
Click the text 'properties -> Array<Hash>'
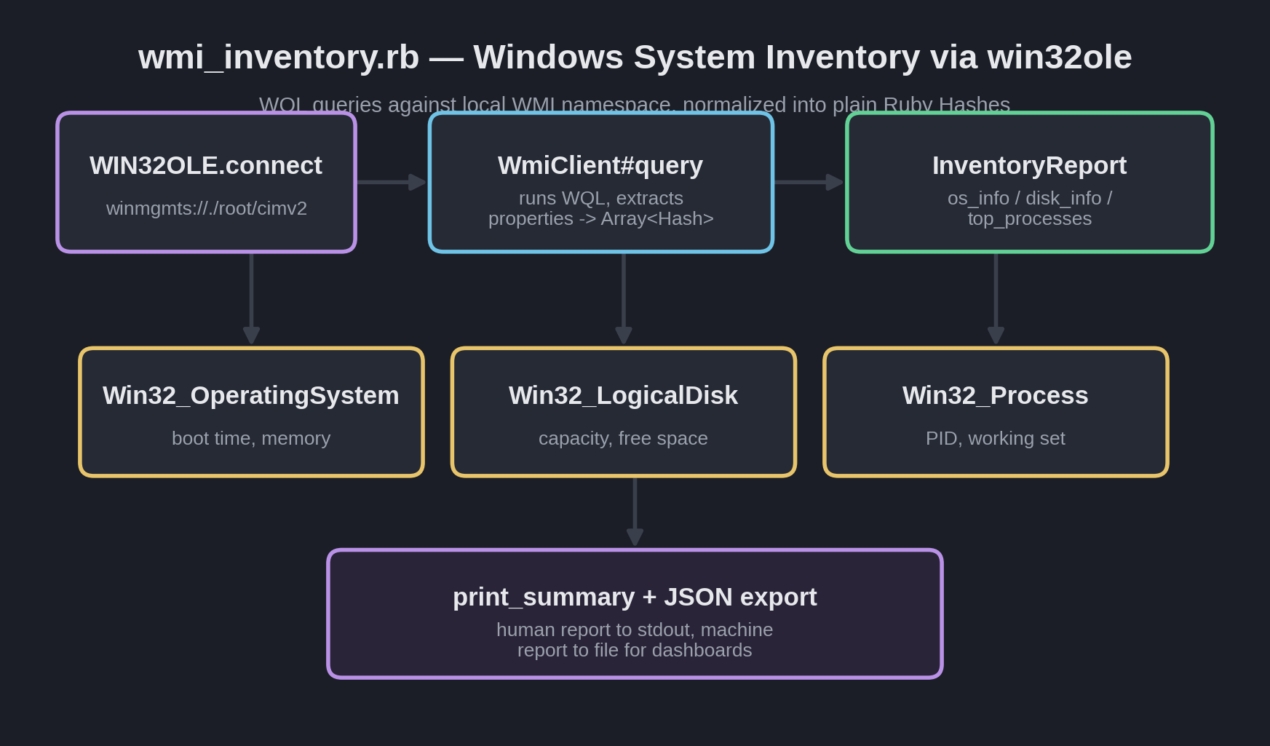(601, 218)
